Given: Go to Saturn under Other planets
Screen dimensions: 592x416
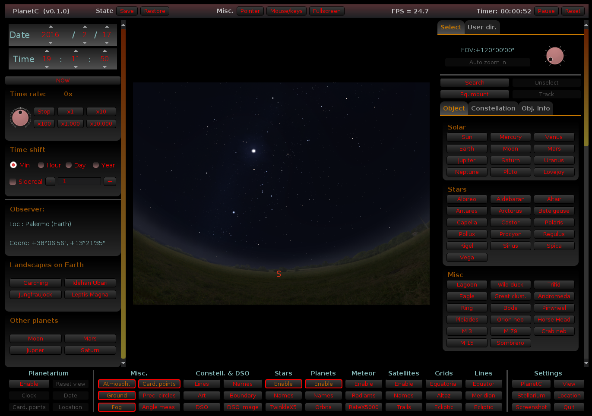Looking at the screenshot, I should [x=90, y=350].
